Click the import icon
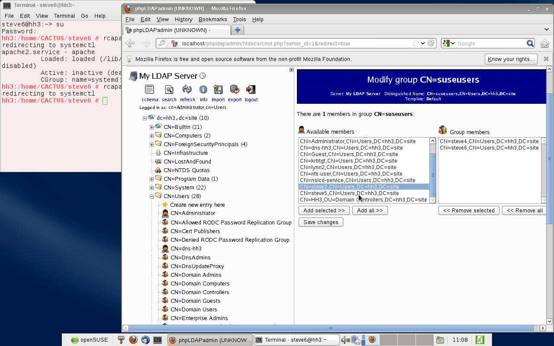 pyautogui.click(x=218, y=90)
